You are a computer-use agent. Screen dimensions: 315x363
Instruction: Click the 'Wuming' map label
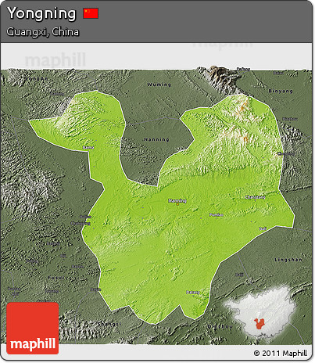(159, 84)
